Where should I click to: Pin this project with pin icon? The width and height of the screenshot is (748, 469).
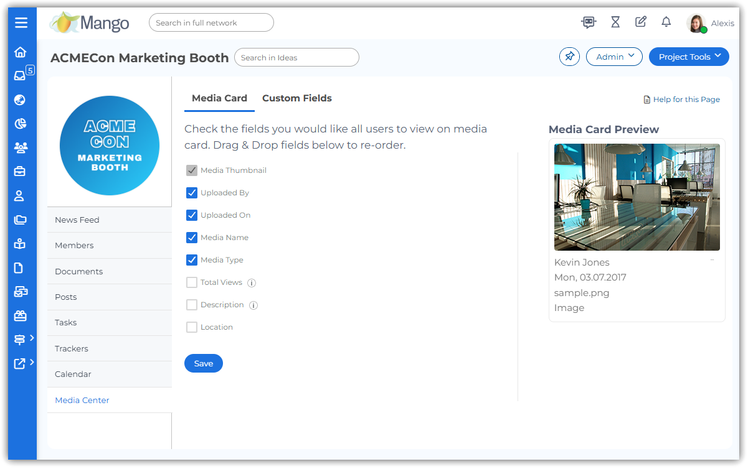[x=569, y=57]
